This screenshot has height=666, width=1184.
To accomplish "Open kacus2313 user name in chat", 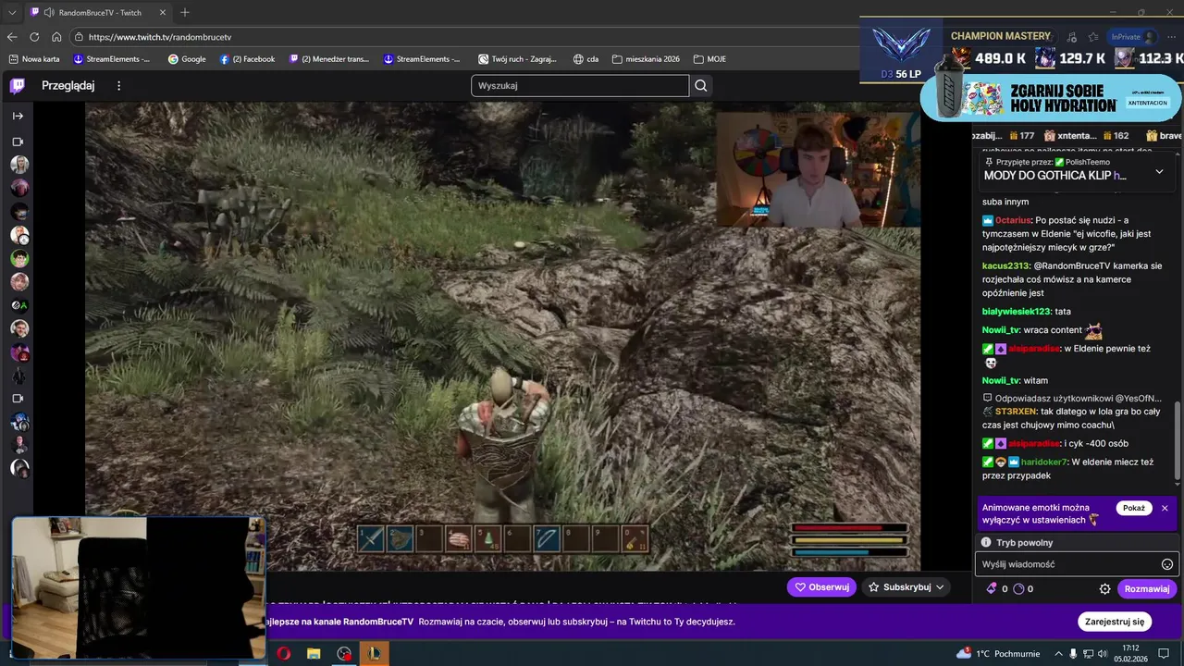I will [1005, 265].
